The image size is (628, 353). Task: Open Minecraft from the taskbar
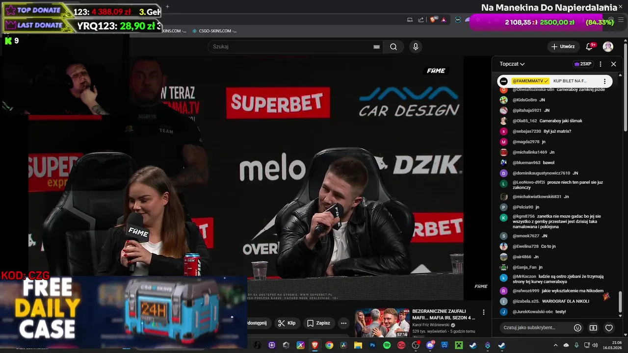tap(459, 345)
